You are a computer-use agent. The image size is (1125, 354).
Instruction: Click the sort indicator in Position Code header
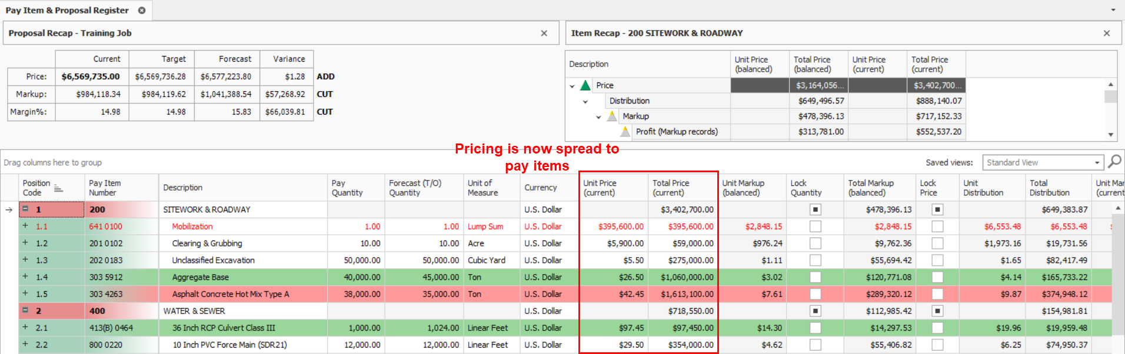[x=58, y=189]
